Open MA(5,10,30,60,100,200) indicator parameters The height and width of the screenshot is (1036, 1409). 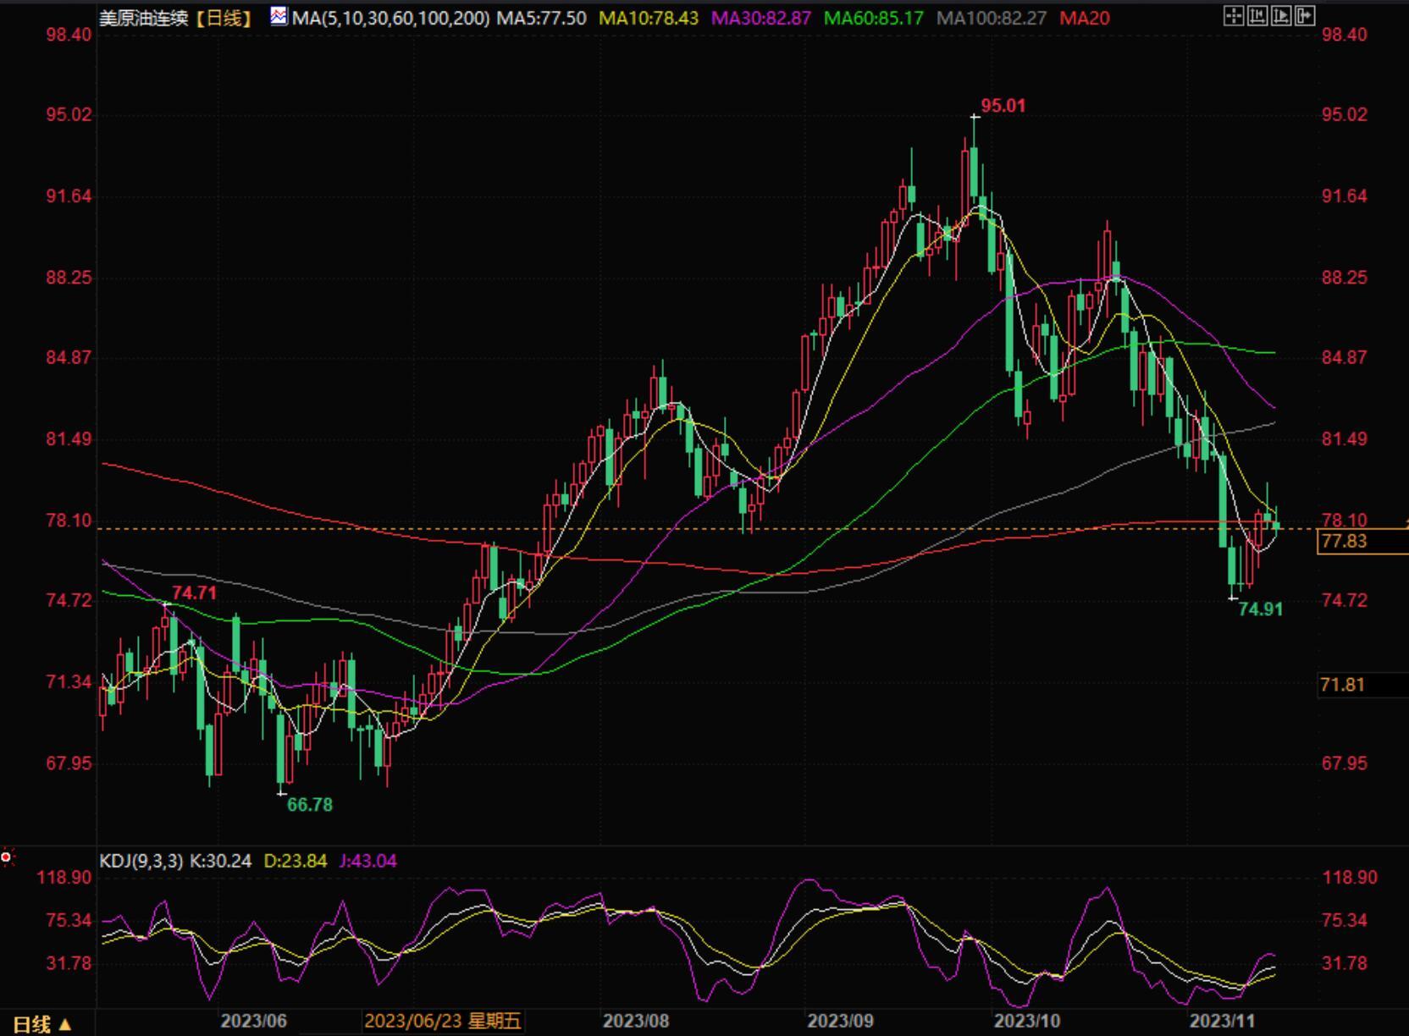pos(390,18)
